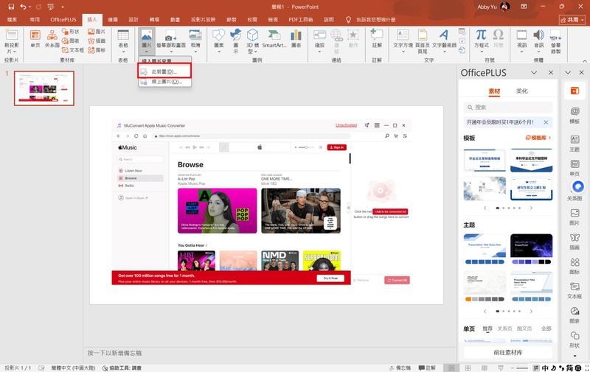590x372 pixels.
Task: Open quick access toolbar customize arrow
Action: (x=63, y=7)
